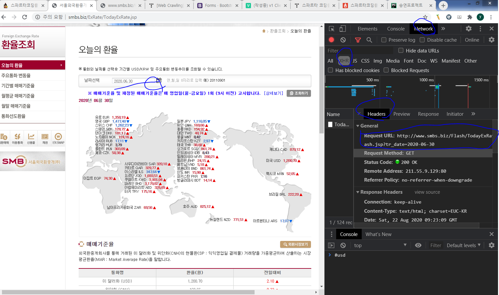The width and height of the screenshot is (499, 295).
Task: Toggle the device toolbar icon
Action: coord(342,29)
